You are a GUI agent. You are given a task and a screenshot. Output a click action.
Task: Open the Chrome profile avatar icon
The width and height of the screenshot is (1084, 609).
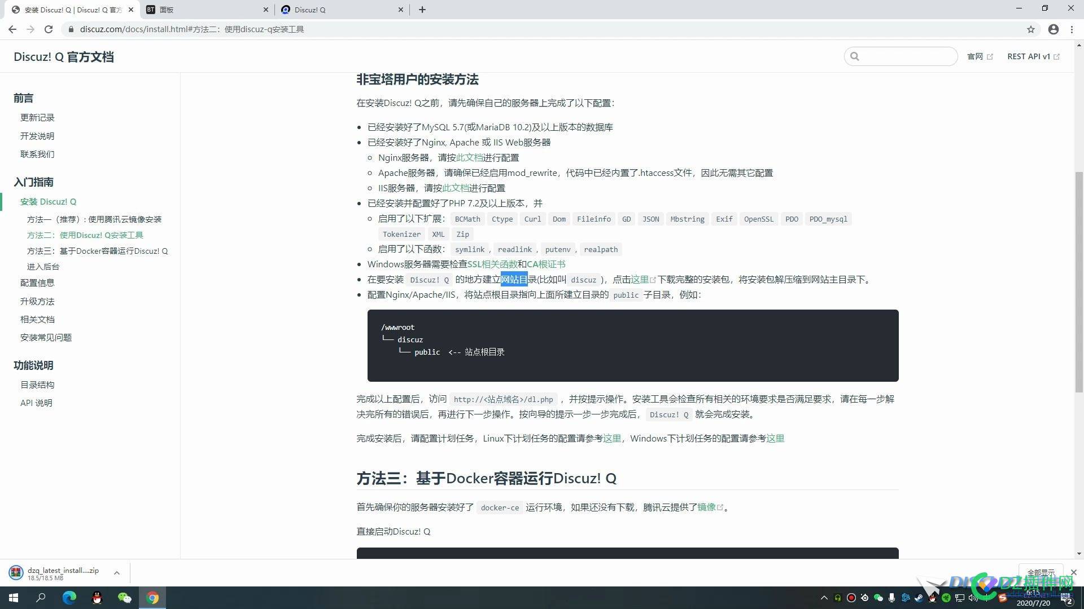tap(1054, 29)
